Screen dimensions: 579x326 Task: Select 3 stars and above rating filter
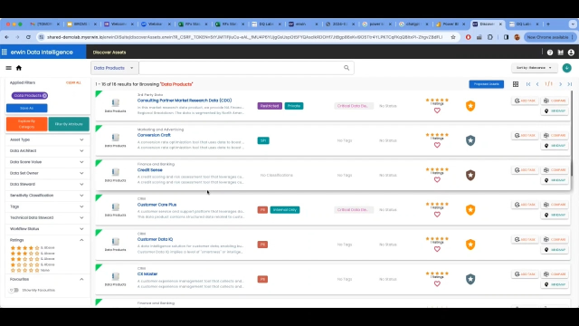point(33,254)
